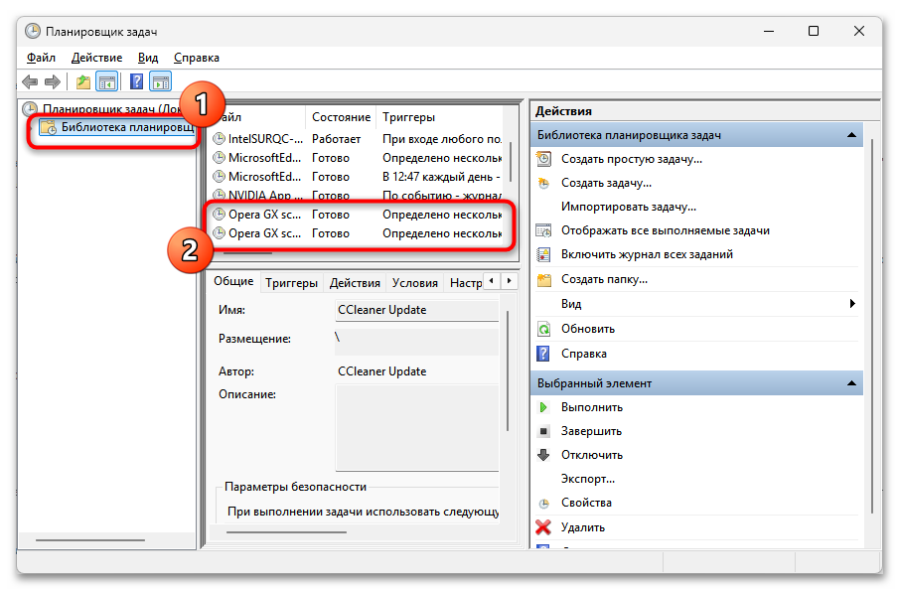Image resolution: width=899 pixels, height=590 pixels.
Task: Click the Удалить action text
Action: 582,527
